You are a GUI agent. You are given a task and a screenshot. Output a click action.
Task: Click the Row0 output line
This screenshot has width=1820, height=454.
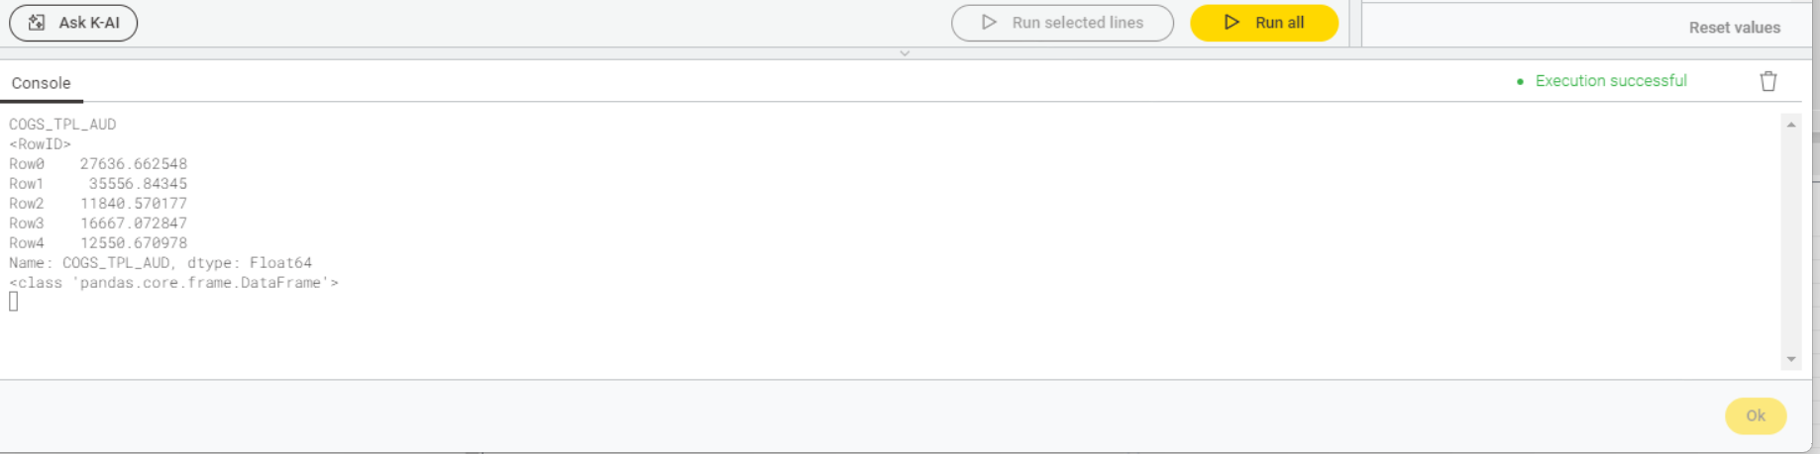pyautogui.click(x=98, y=164)
